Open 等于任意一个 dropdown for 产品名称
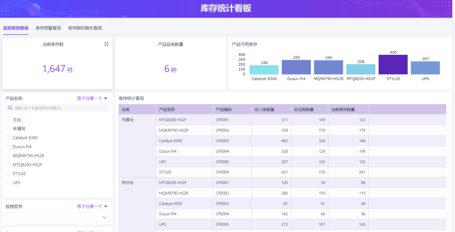 point(92,98)
